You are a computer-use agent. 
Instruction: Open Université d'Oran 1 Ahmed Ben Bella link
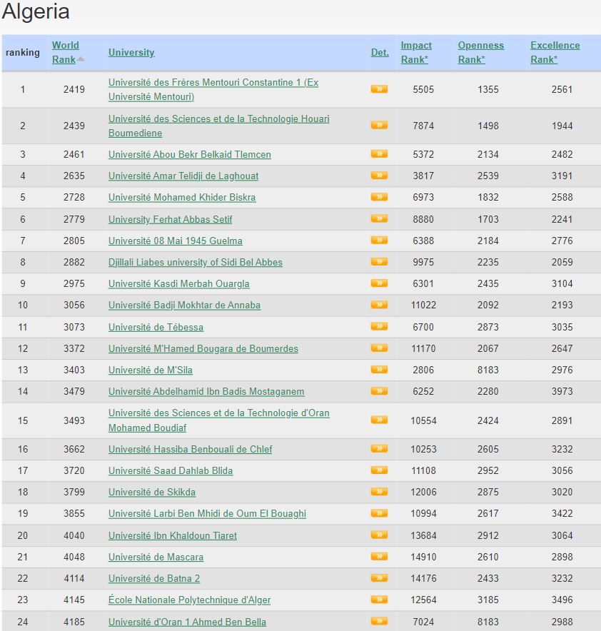187,622
